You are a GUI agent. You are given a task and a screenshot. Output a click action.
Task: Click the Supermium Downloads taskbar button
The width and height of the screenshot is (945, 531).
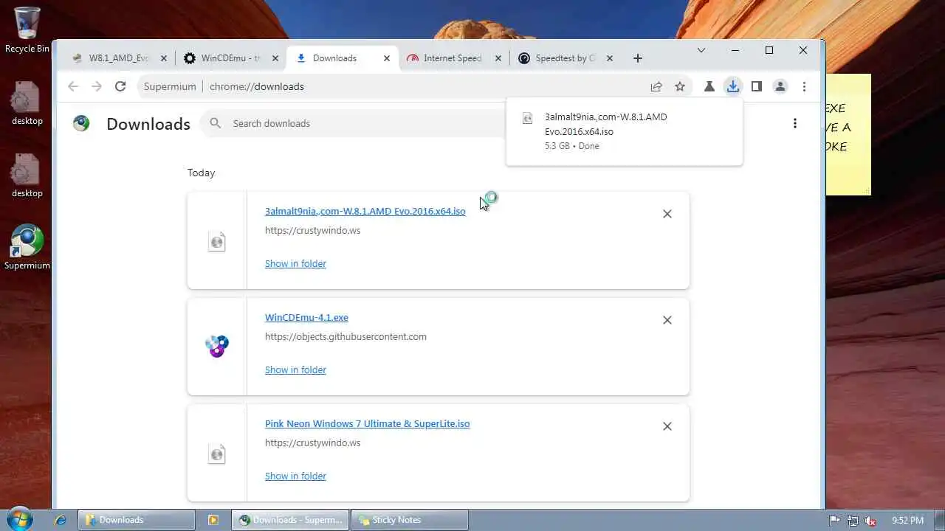pyautogui.click(x=290, y=520)
